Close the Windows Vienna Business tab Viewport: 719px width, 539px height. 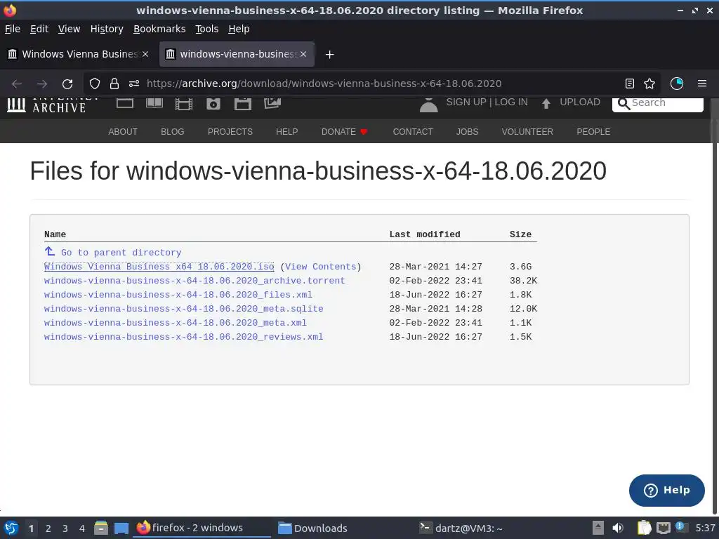coord(145,54)
